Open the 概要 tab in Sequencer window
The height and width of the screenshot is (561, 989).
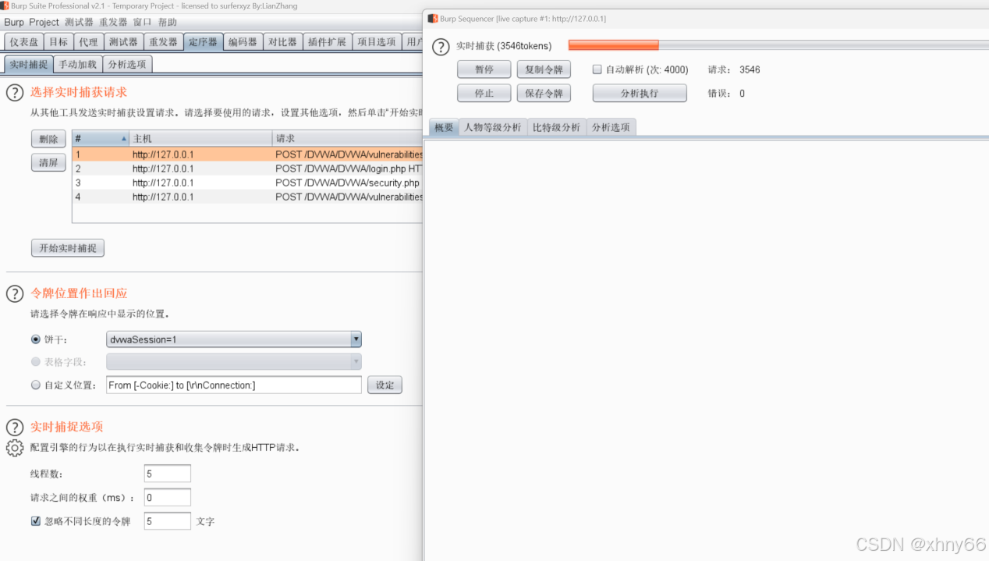click(444, 127)
